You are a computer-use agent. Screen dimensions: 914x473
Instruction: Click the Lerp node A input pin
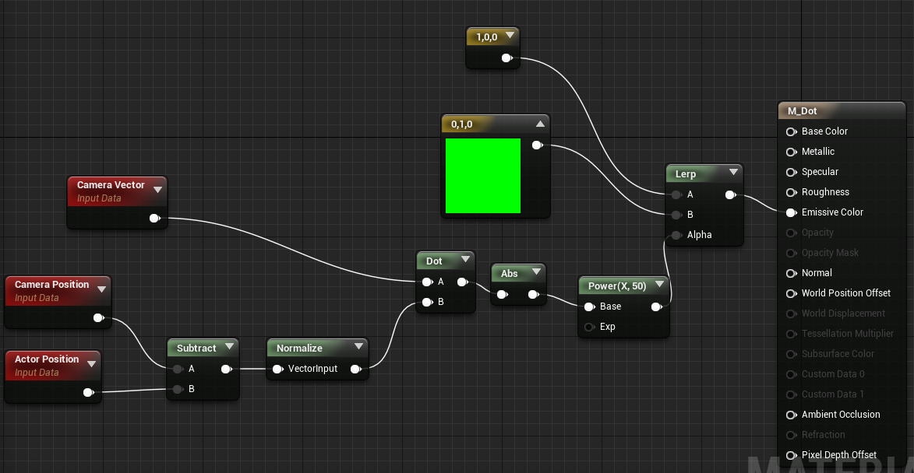pos(677,195)
